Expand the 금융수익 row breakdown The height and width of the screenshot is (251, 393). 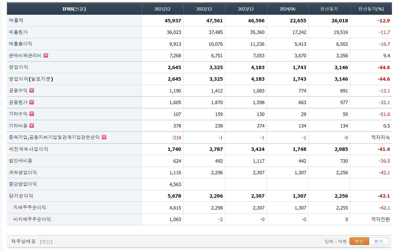pyautogui.click(x=31, y=90)
